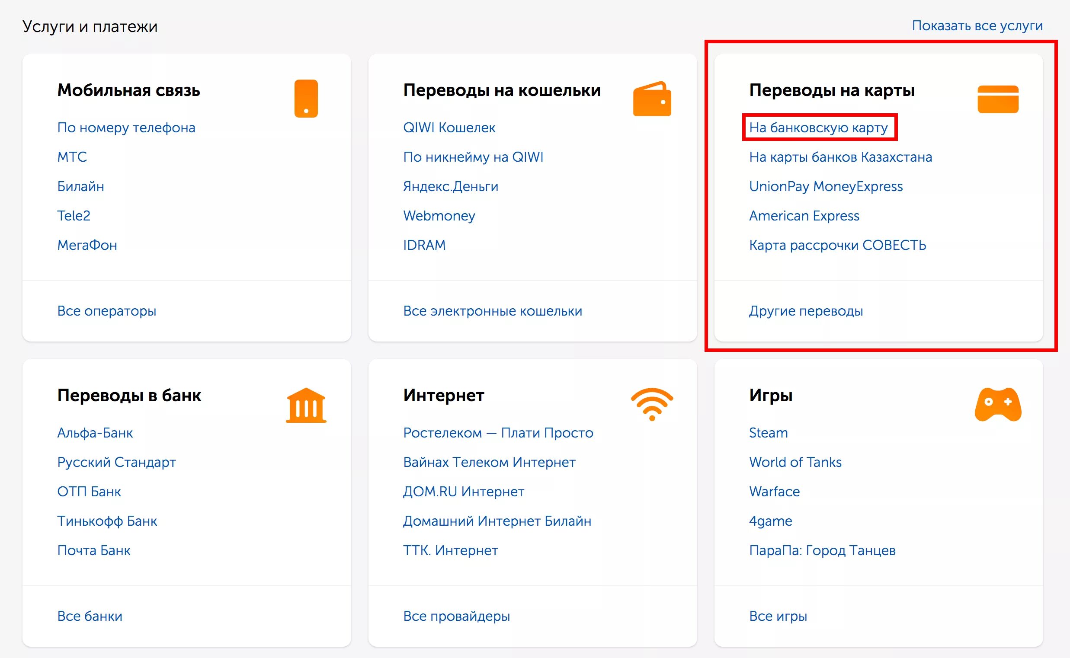Click the orange gamepad icon
The width and height of the screenshot is (1070, 658).
pos(998,404)
